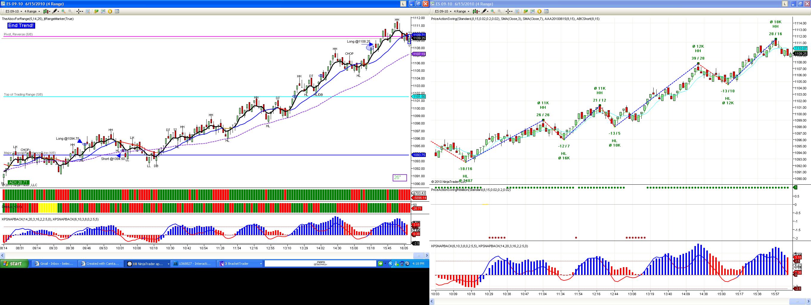811x305 pixels.
Task: Activate zoom frame tool in right chart window
Action: click(517, 11)
